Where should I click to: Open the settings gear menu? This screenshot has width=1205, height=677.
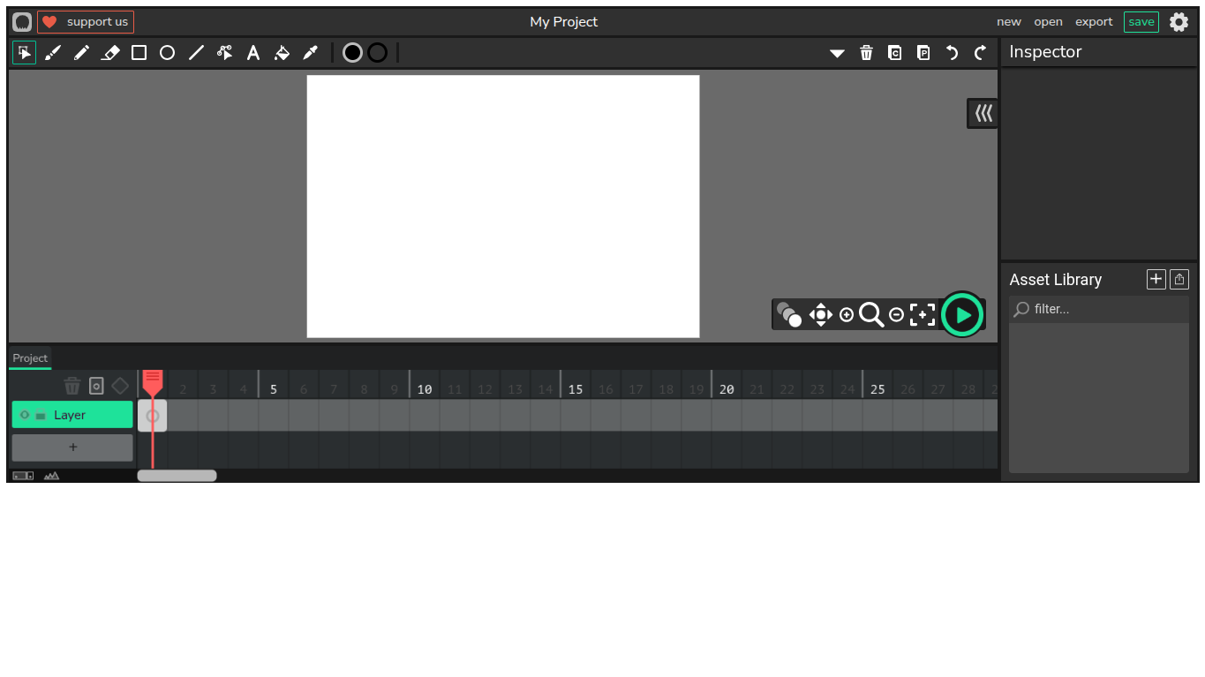click(x=1179, y=22)
